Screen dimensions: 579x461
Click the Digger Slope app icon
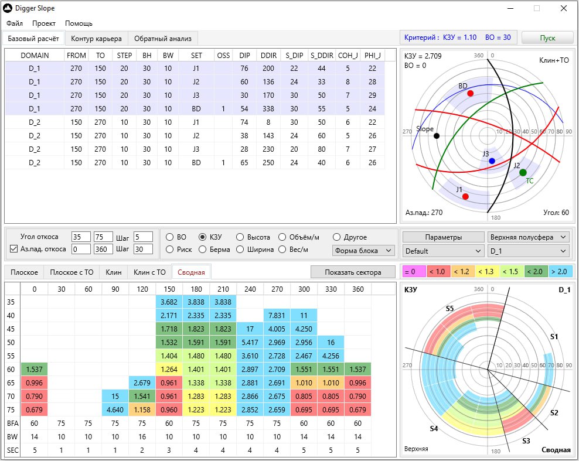point(8,8)
